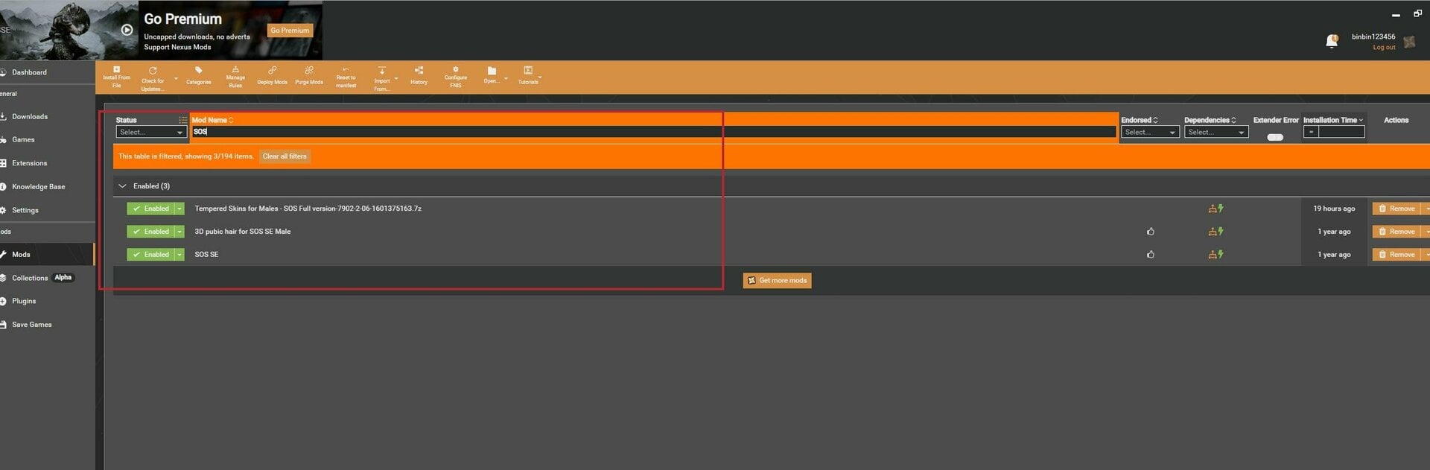Sort by Mod Name column header
The height and width of the screenshot is (470, 1430).
212,120
